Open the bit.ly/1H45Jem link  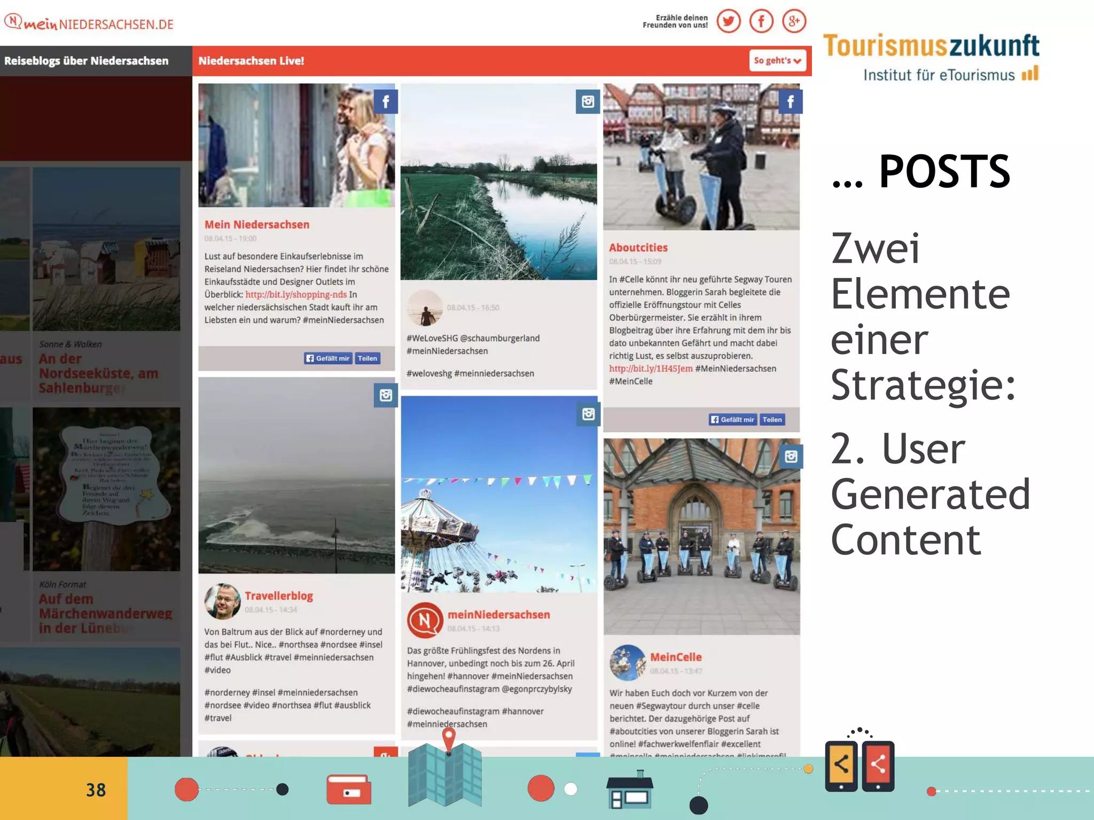(651, 369)
